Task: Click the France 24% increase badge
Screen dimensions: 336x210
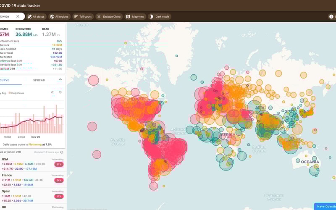Action: 59,181
